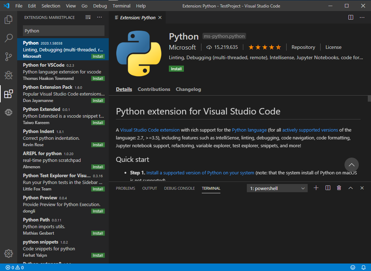Open 'actively supported versions' link
The image size is (371, 271).
tap(310, 130)
